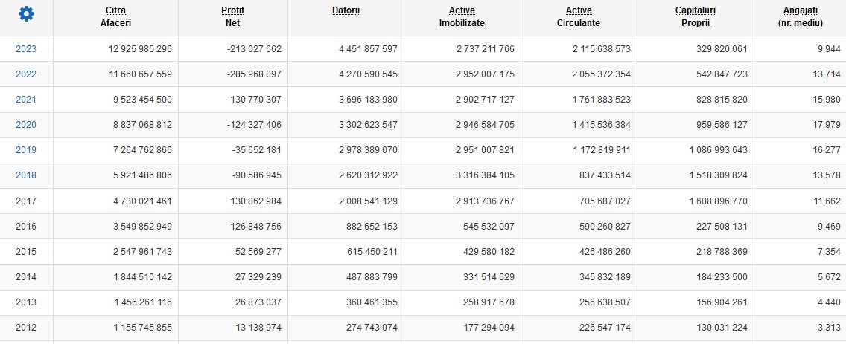Select the 2021 year link
846x344 pixels.
pyautogui.click(x=26, y=100)
